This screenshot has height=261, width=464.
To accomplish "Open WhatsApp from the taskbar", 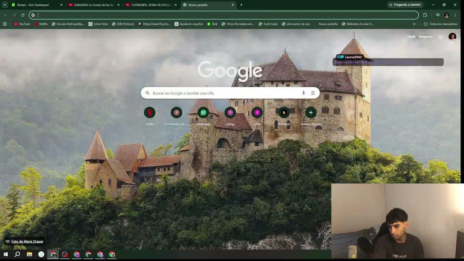I will [x=41, y=254].
